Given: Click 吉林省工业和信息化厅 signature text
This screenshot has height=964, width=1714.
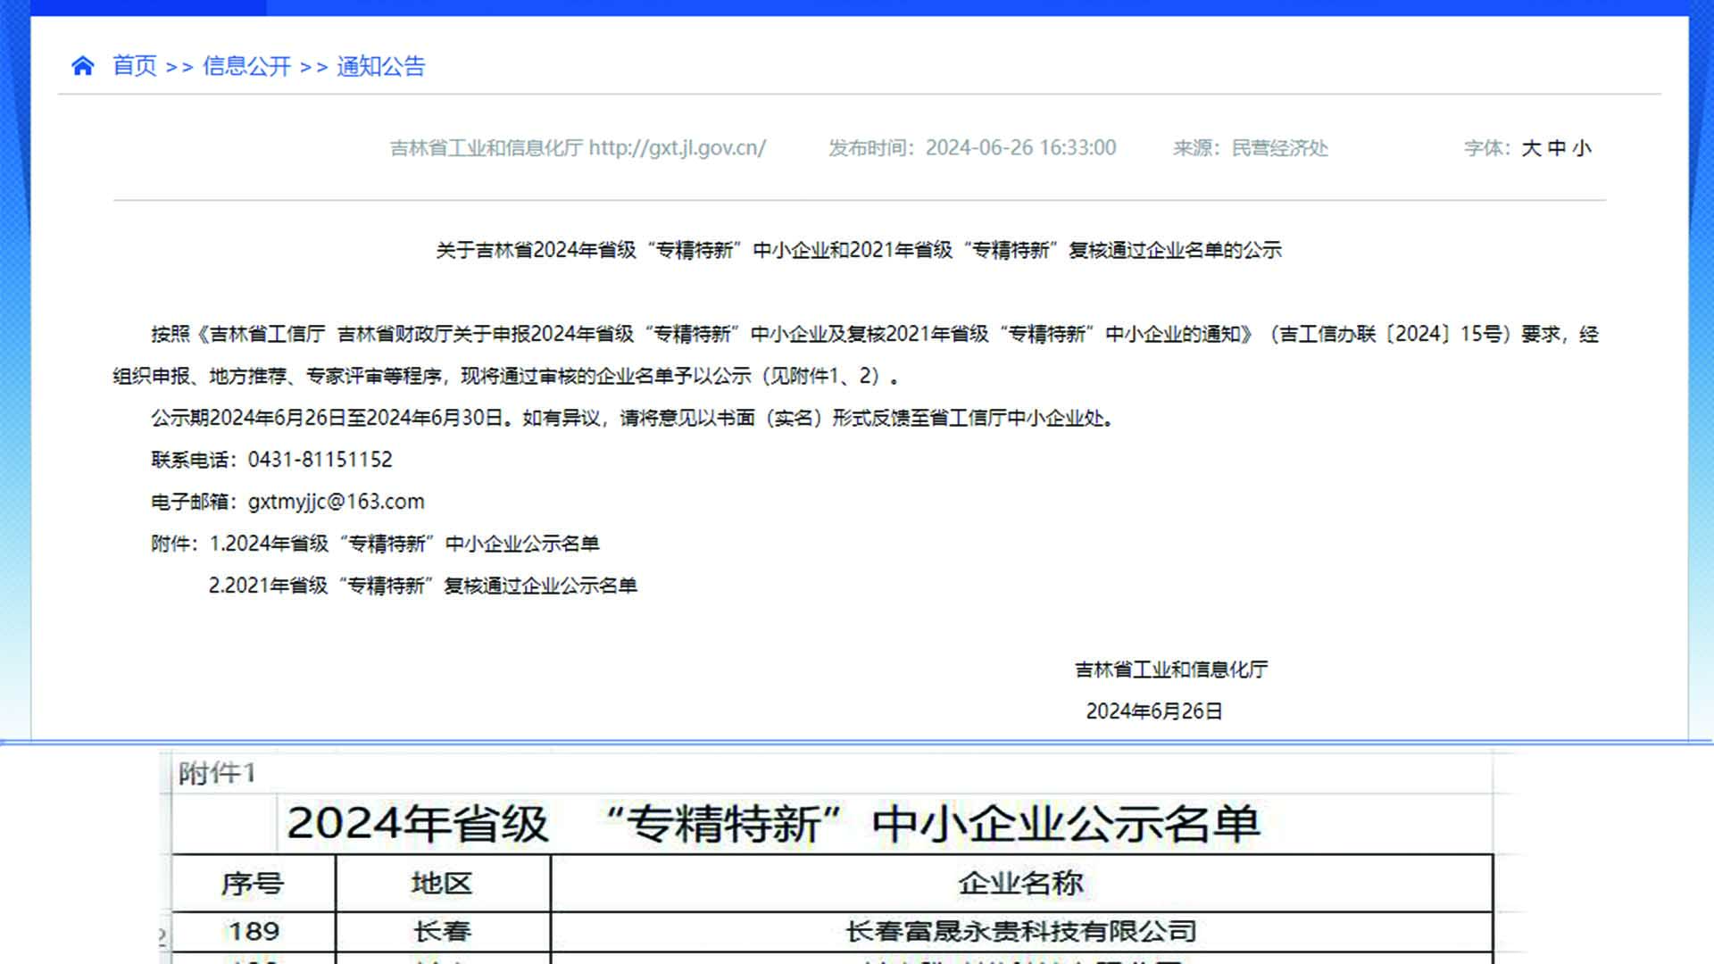Looking at the screenshot, I should pyautogui.click(x=1172, y=669).
